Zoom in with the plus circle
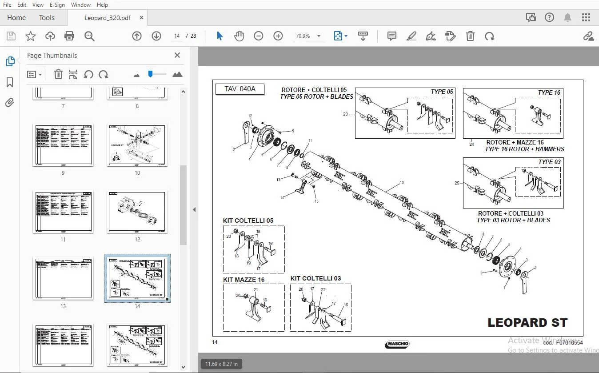 click(x=278, y=36)
